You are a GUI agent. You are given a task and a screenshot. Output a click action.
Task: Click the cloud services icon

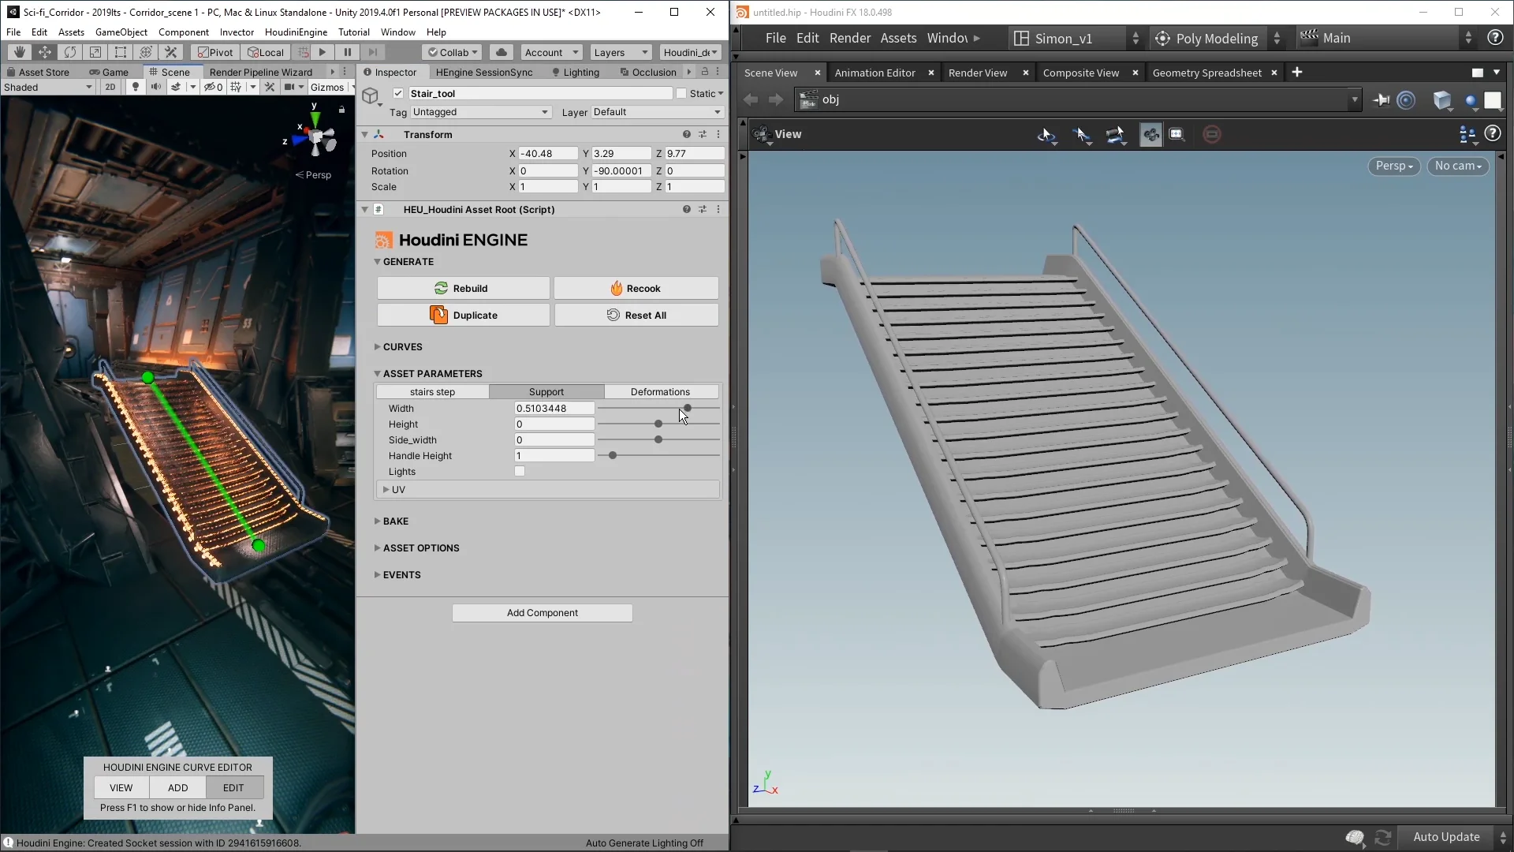pos(501,52)
